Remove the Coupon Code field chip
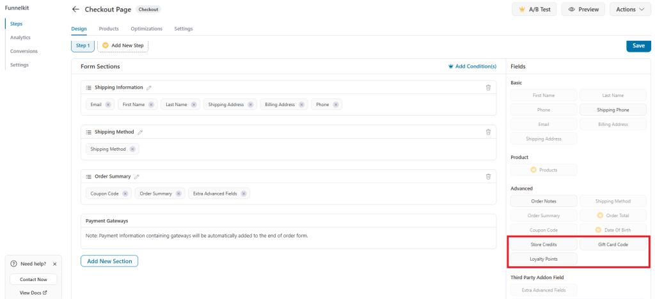Viewport: 655px width, 299px height. pyautogui.click(x=125, y=194)
